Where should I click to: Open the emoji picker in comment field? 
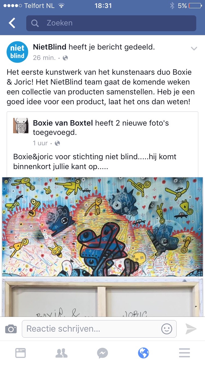(166, 329)
